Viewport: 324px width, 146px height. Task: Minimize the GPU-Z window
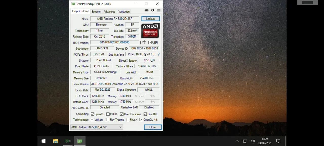(135, 4)
